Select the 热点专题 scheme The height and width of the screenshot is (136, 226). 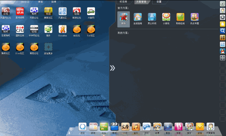pos(195,17)
